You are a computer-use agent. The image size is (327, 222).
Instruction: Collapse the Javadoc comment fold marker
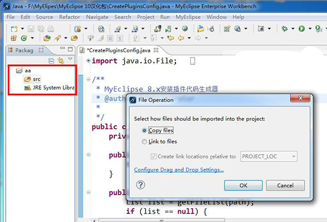[x=88, y=79]
